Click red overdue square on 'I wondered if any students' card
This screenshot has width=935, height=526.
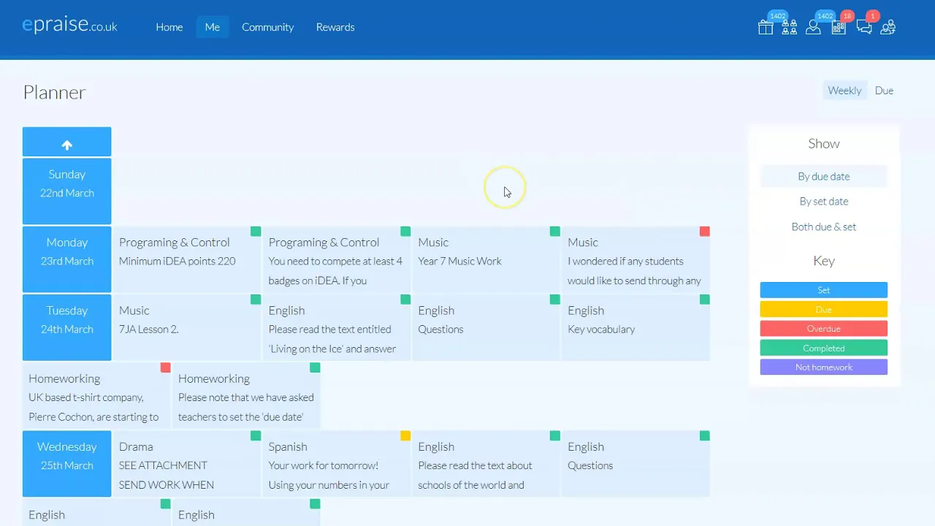click(x=705, y=232)
